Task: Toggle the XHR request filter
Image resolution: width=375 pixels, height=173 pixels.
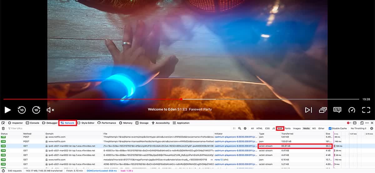Action: (280, 128)
